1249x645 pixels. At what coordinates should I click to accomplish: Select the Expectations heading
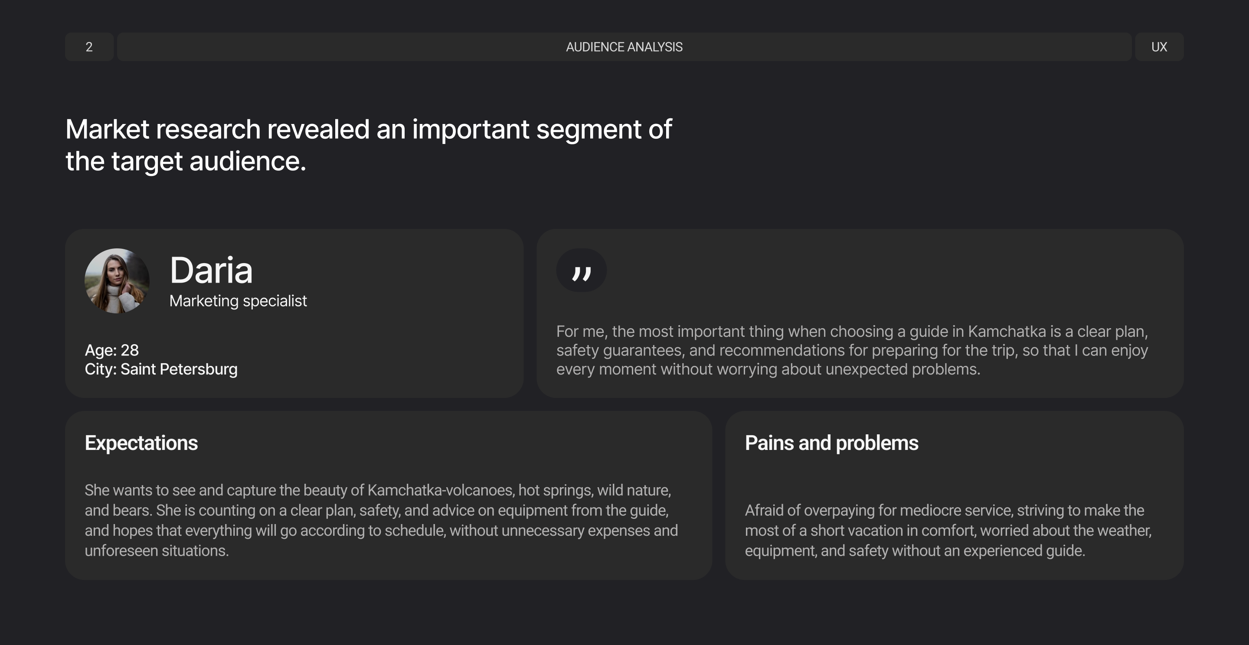(141, 443)
